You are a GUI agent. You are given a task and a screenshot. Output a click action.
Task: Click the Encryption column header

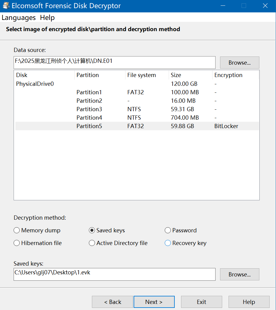[x=228, y=75]
